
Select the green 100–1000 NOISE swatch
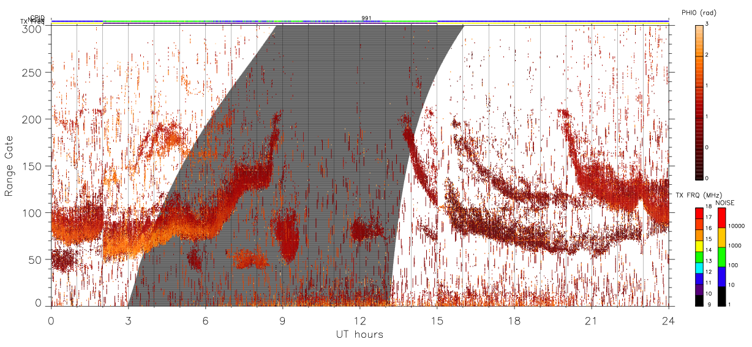pos(722,256)
